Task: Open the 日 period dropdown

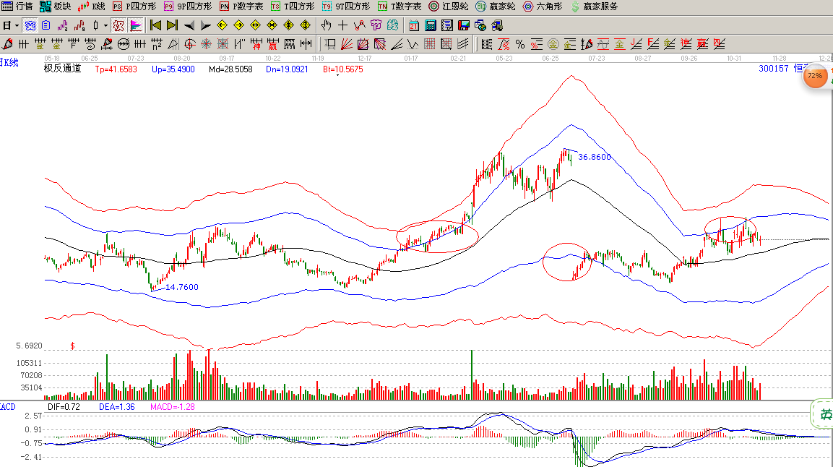Action: tap(10, 25)
